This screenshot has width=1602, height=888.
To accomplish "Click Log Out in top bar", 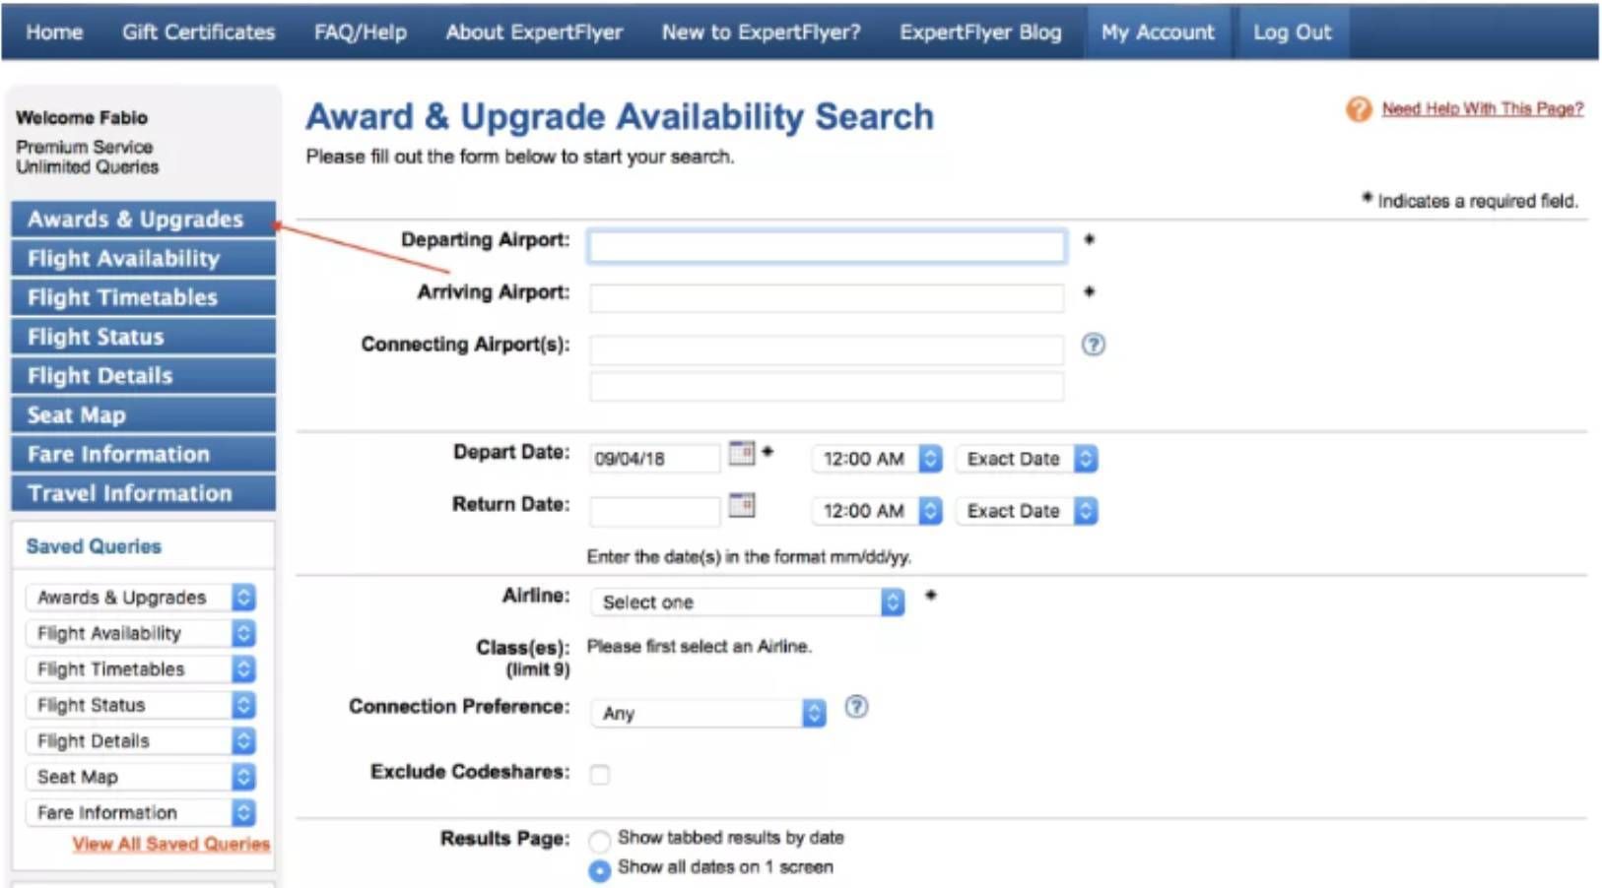I will tap(1292, 32).
